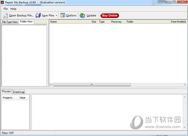Maximize the Repair My Backup window
188x136 pixels.
(x=174, y=2)
